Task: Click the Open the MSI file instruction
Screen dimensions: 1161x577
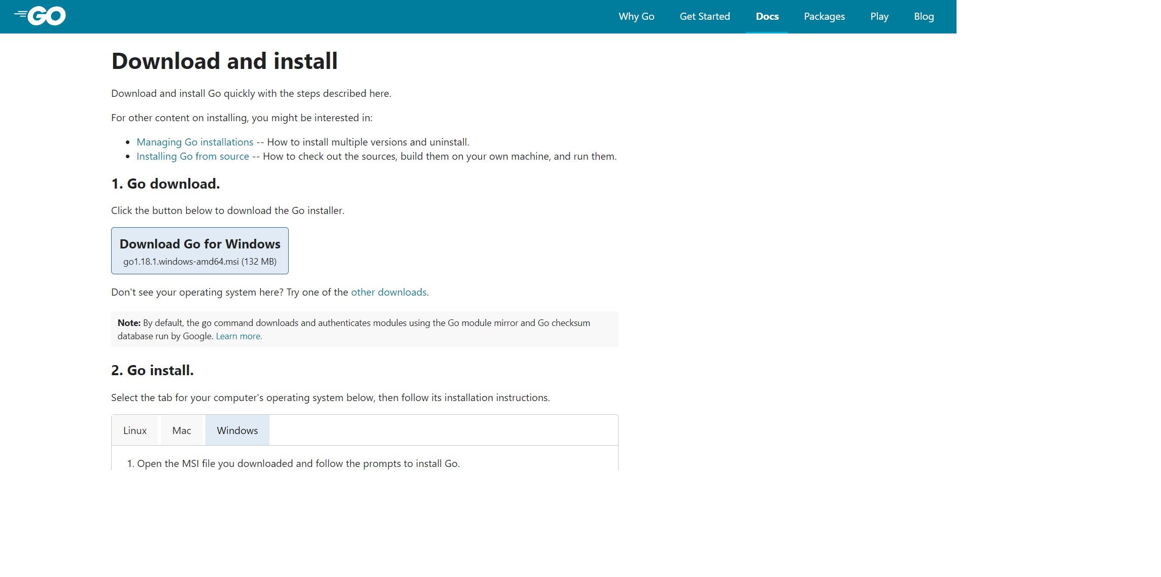Action: [x=298, y=463]
